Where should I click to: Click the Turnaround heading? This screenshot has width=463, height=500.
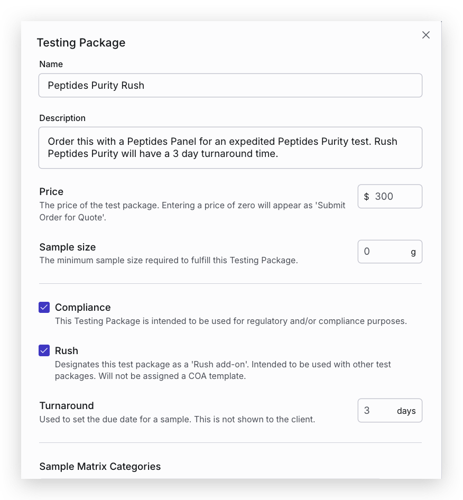click(x=67, y=405)
